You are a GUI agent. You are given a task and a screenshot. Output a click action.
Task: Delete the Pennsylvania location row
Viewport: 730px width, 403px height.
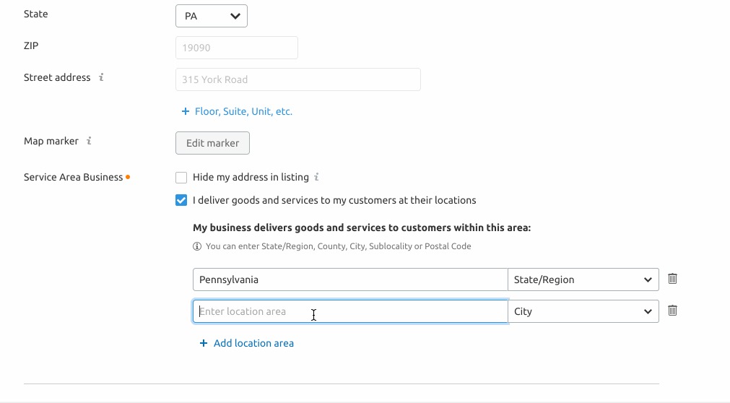(x=672, y=279)
